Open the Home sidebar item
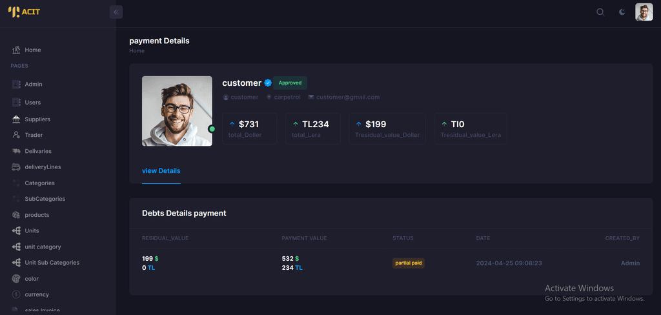This screenshot has width=661, height=315. pos(33,50)
